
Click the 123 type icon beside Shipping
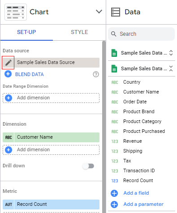point(115,151)
